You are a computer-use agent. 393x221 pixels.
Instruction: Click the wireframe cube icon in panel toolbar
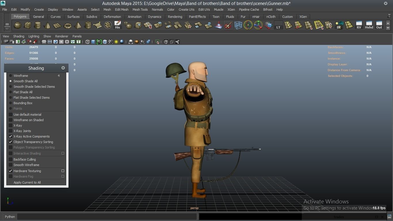point(87,42)
